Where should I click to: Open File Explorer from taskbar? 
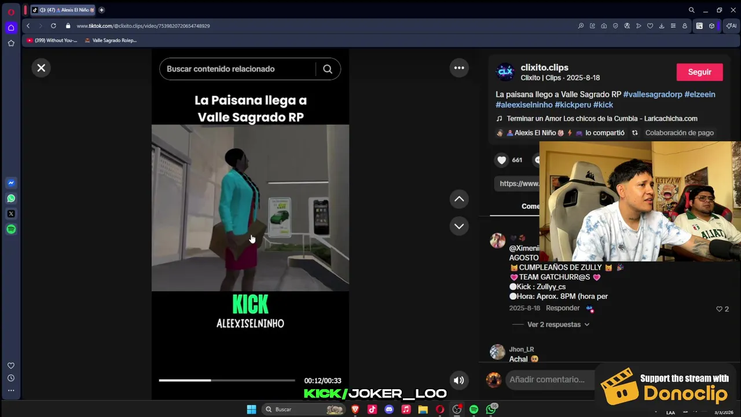pyautogui.click(x=423, y=409)
